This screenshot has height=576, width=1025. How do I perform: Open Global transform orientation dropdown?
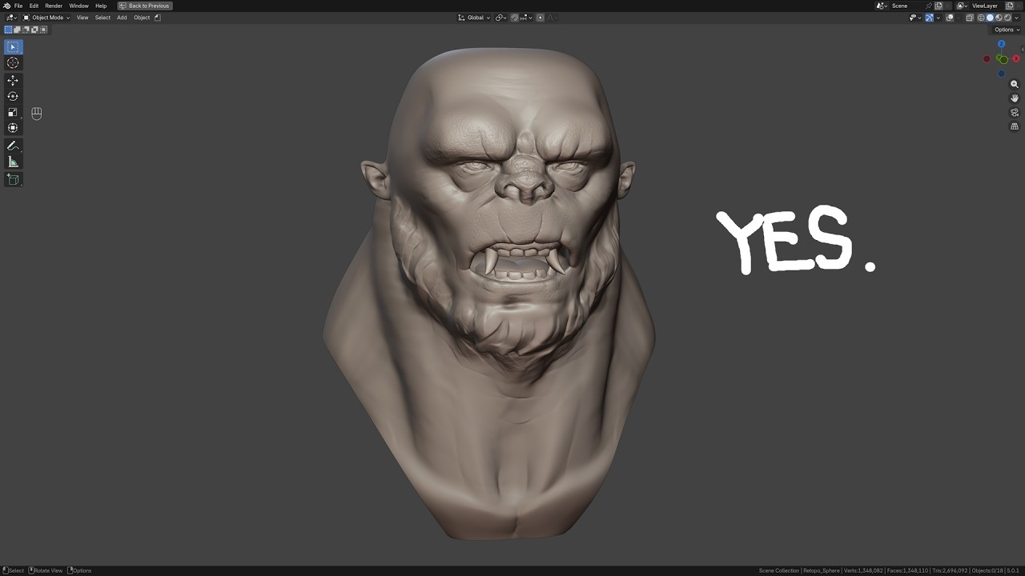[474, 18]
